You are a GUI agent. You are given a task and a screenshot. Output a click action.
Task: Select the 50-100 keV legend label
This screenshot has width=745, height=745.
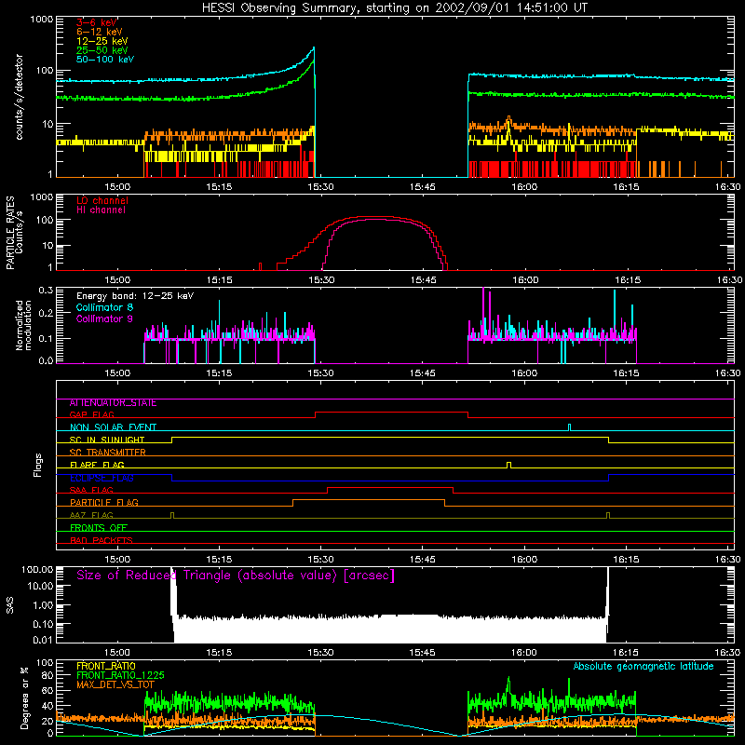coord(105,60)
